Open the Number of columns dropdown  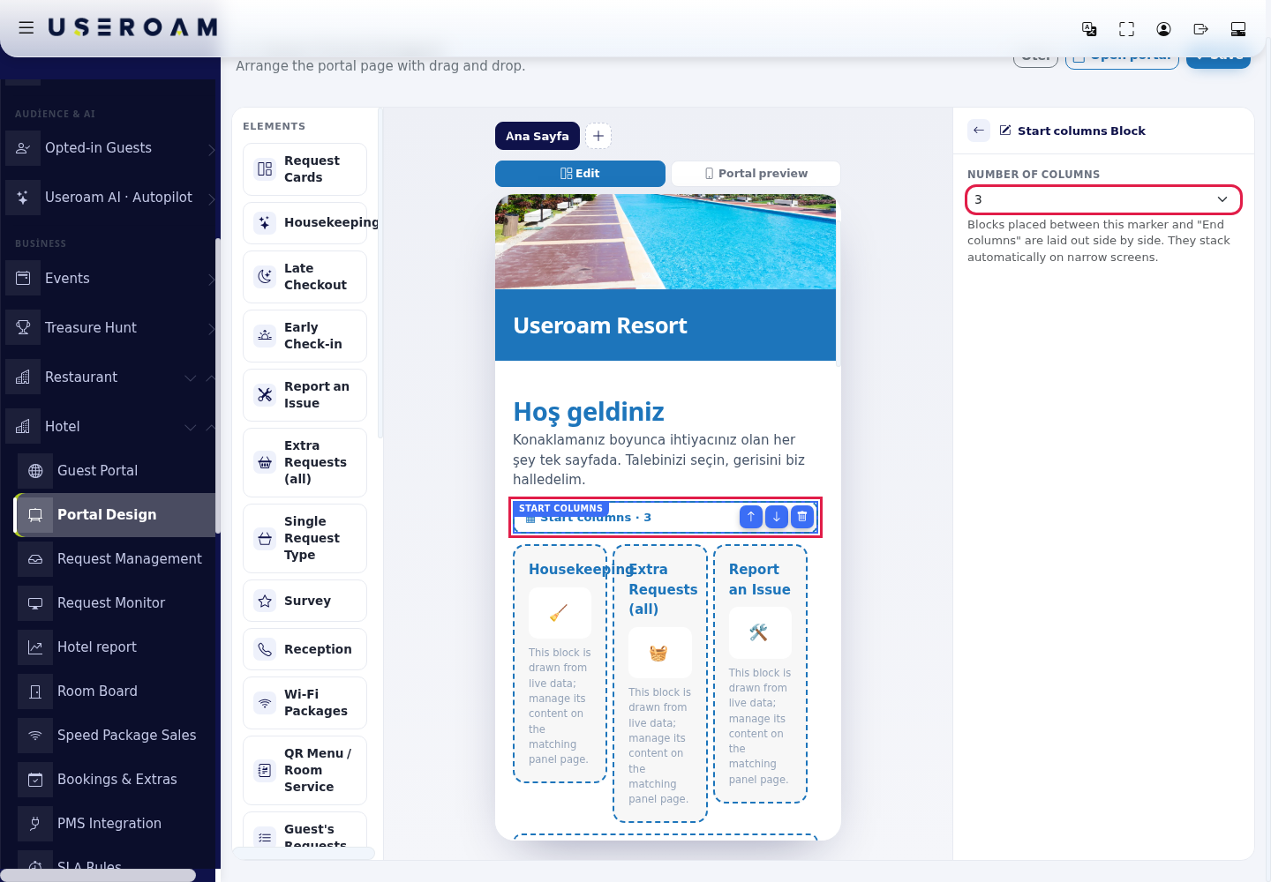(1103, 199)
